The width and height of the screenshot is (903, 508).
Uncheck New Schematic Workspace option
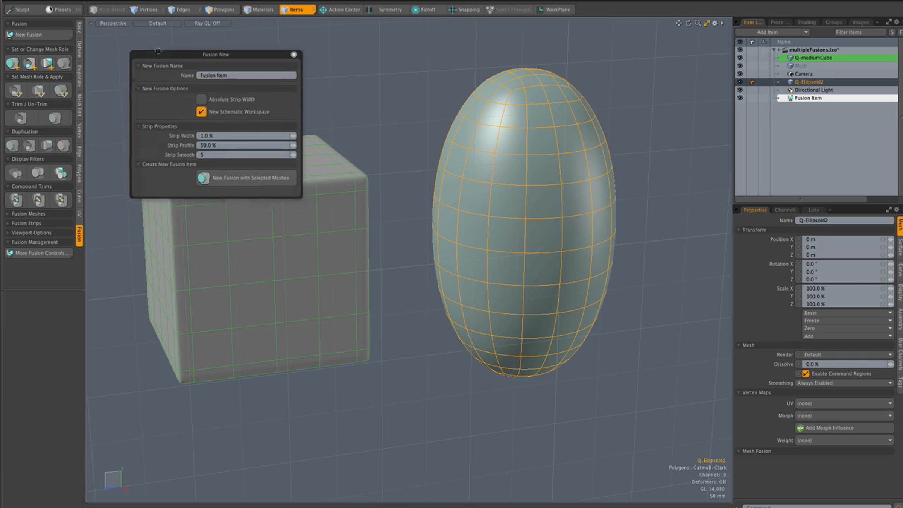[201, 112]
